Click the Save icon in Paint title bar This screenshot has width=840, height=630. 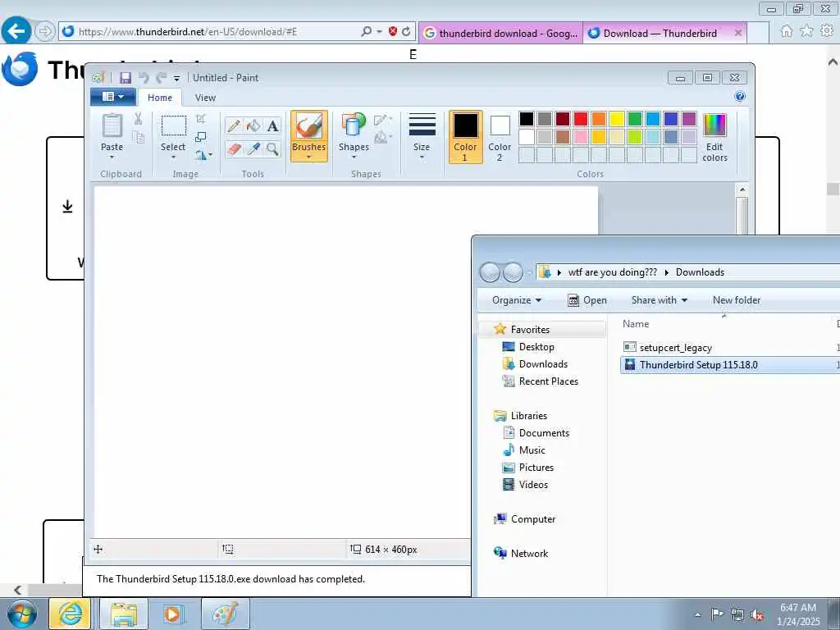tap(125, 78)
